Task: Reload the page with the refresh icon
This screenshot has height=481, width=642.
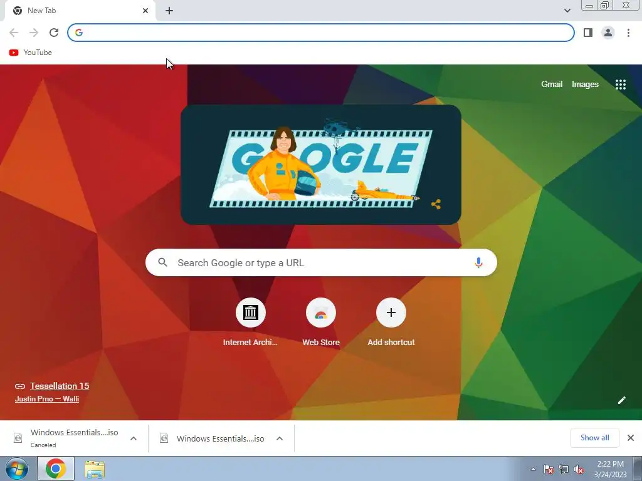Action: tap(54, 33)
